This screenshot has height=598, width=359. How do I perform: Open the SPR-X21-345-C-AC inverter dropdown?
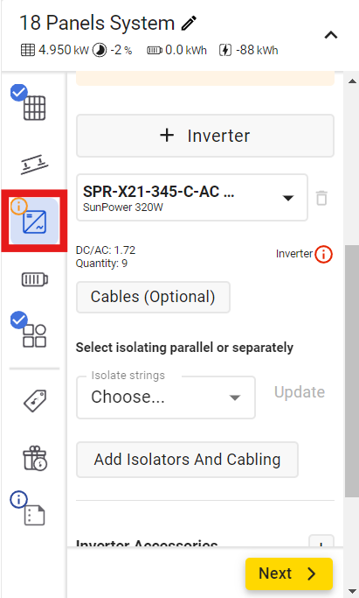pyautogui.click(x=192, y=198)
